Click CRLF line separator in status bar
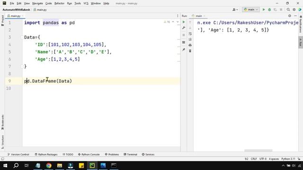Image resolution: width=303 pixels, height=170 pixels. point(254,159)
